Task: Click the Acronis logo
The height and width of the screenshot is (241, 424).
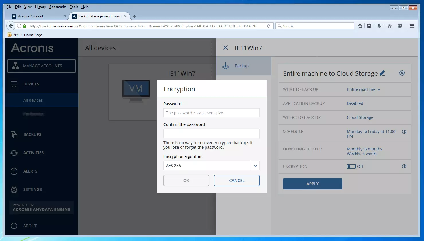Action: click(32, 48)
